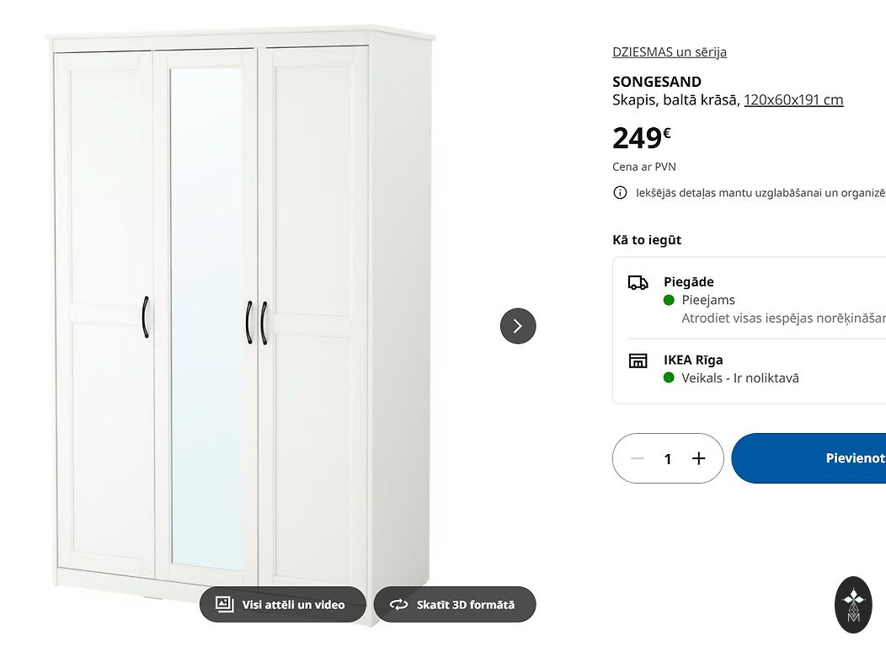This screenshot has height=647, width=886.
Task: Click the 'Iekšējās detaļas mantu uzglabāšanai' info text
Action: tap(761, 193)
